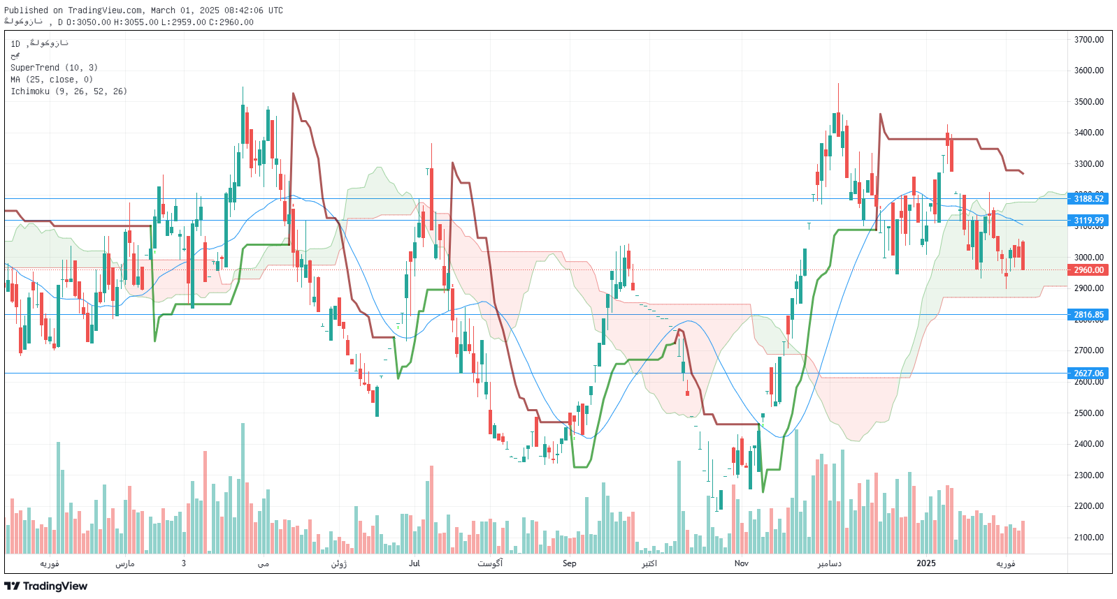Click the Jul label on the time axis

point(415,563)
